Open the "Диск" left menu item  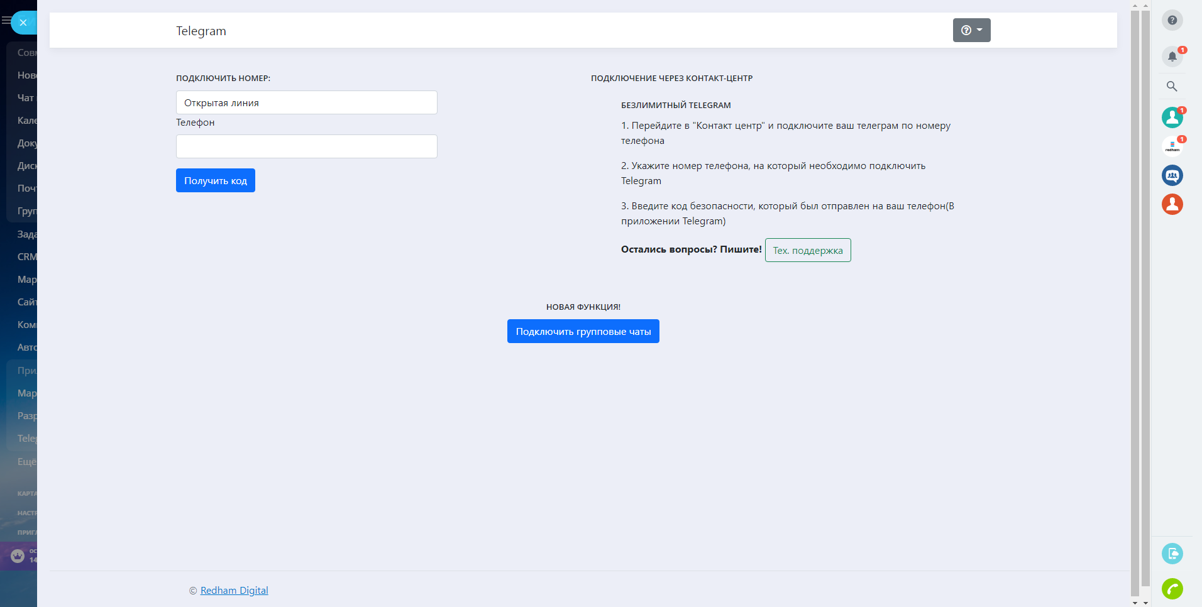click(x=27, y=166)
